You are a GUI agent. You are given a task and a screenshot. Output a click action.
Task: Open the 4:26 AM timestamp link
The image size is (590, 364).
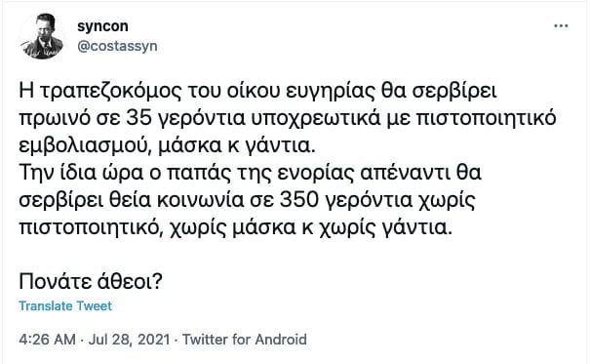pyautogui.click(x=48, y=340)
